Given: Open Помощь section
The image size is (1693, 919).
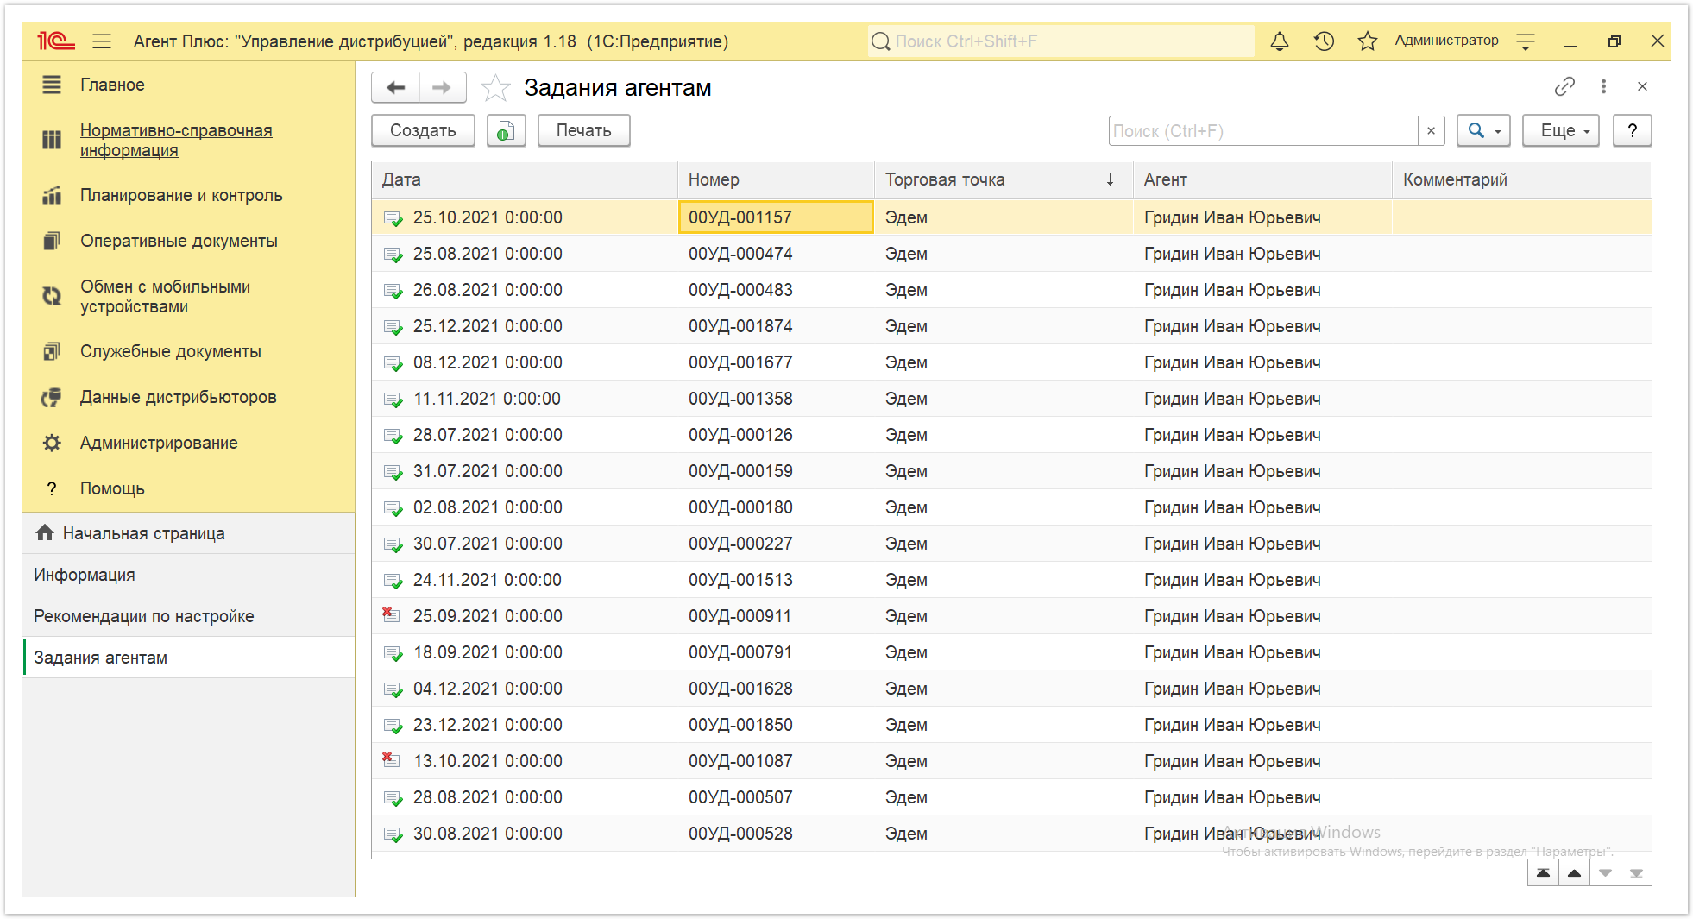Looking at the screenshot, I should 112,488.
